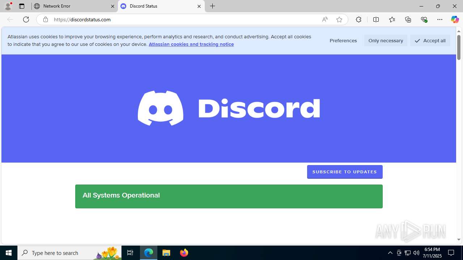Switch to the Discord Status tab
463x260 pixels.
click(161, 6)
